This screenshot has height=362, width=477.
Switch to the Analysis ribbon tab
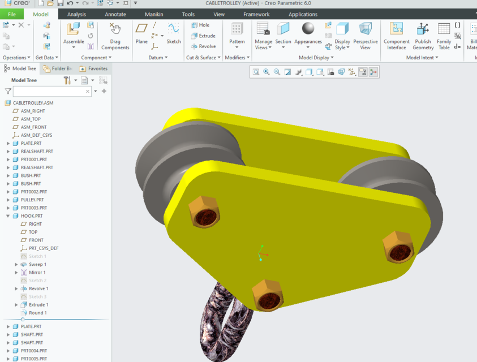[75, 14]
